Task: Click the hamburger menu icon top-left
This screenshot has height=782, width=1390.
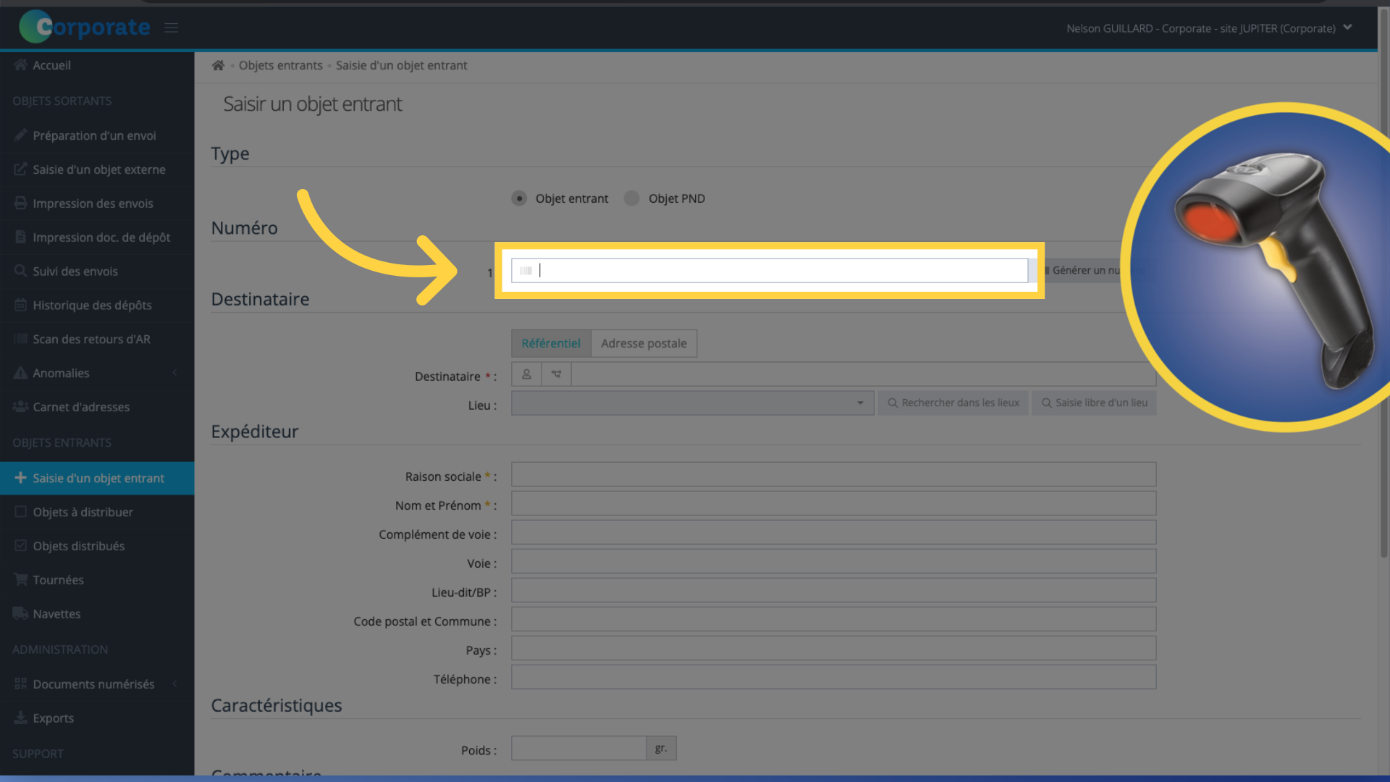Action: point(171,28)
